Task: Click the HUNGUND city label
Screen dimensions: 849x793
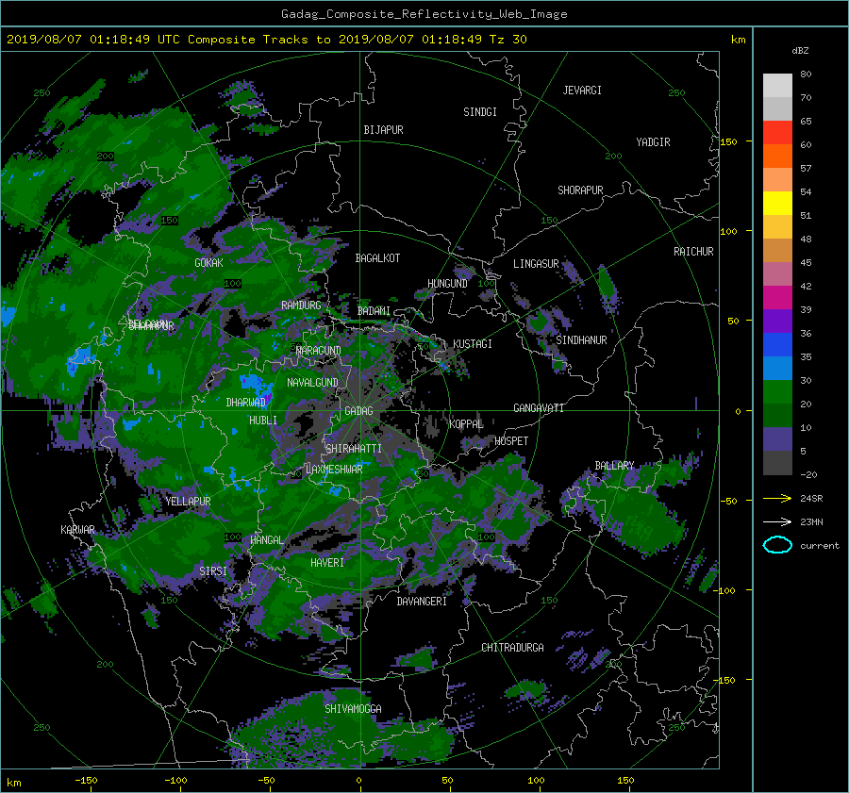Action: [x=447, y=284]
